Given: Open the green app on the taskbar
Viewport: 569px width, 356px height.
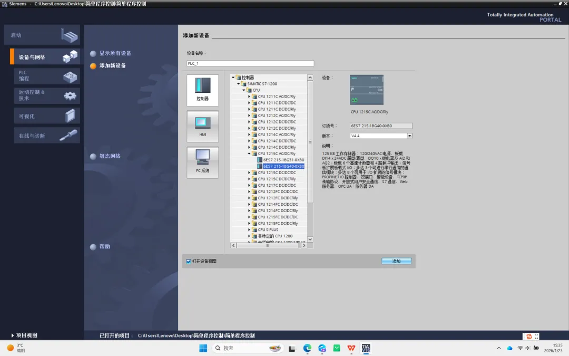Looking at the screenshot, I should tap(337, 348).
